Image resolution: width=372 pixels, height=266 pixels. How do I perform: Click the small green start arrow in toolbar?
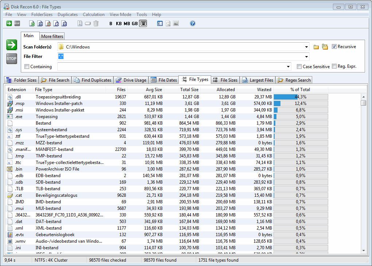[9, 23]
